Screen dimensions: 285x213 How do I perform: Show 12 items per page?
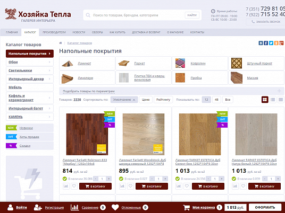(206, 100)
